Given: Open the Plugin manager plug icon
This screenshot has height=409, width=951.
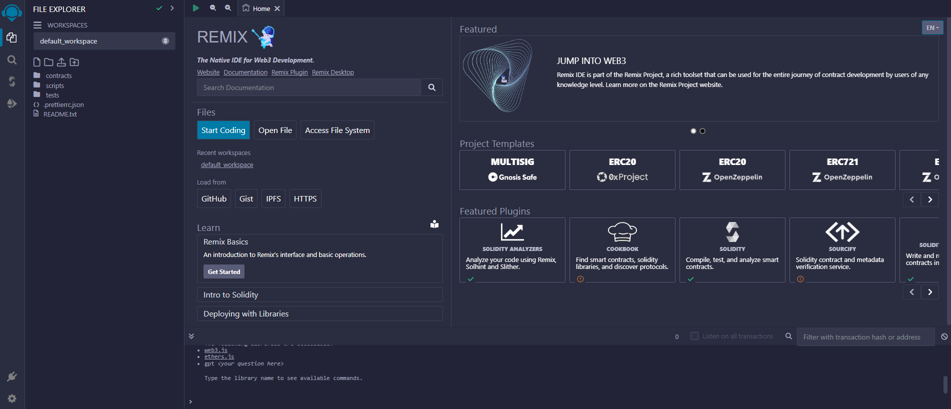Looking at the screenshot, I should coord(12,376).
